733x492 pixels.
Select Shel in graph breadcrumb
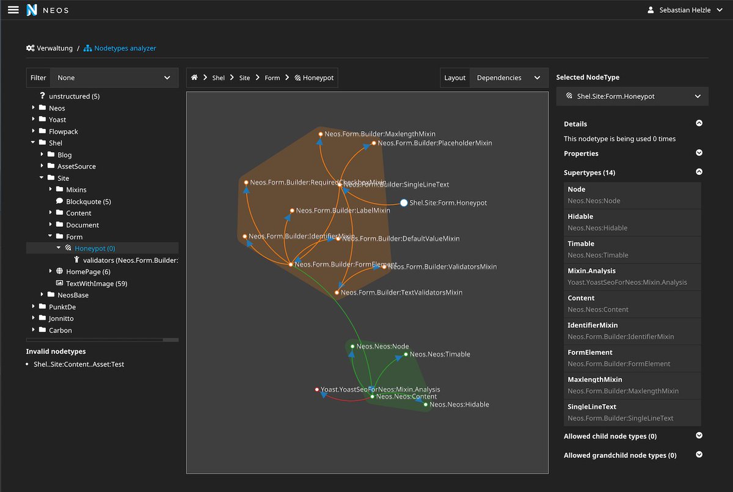218,78
